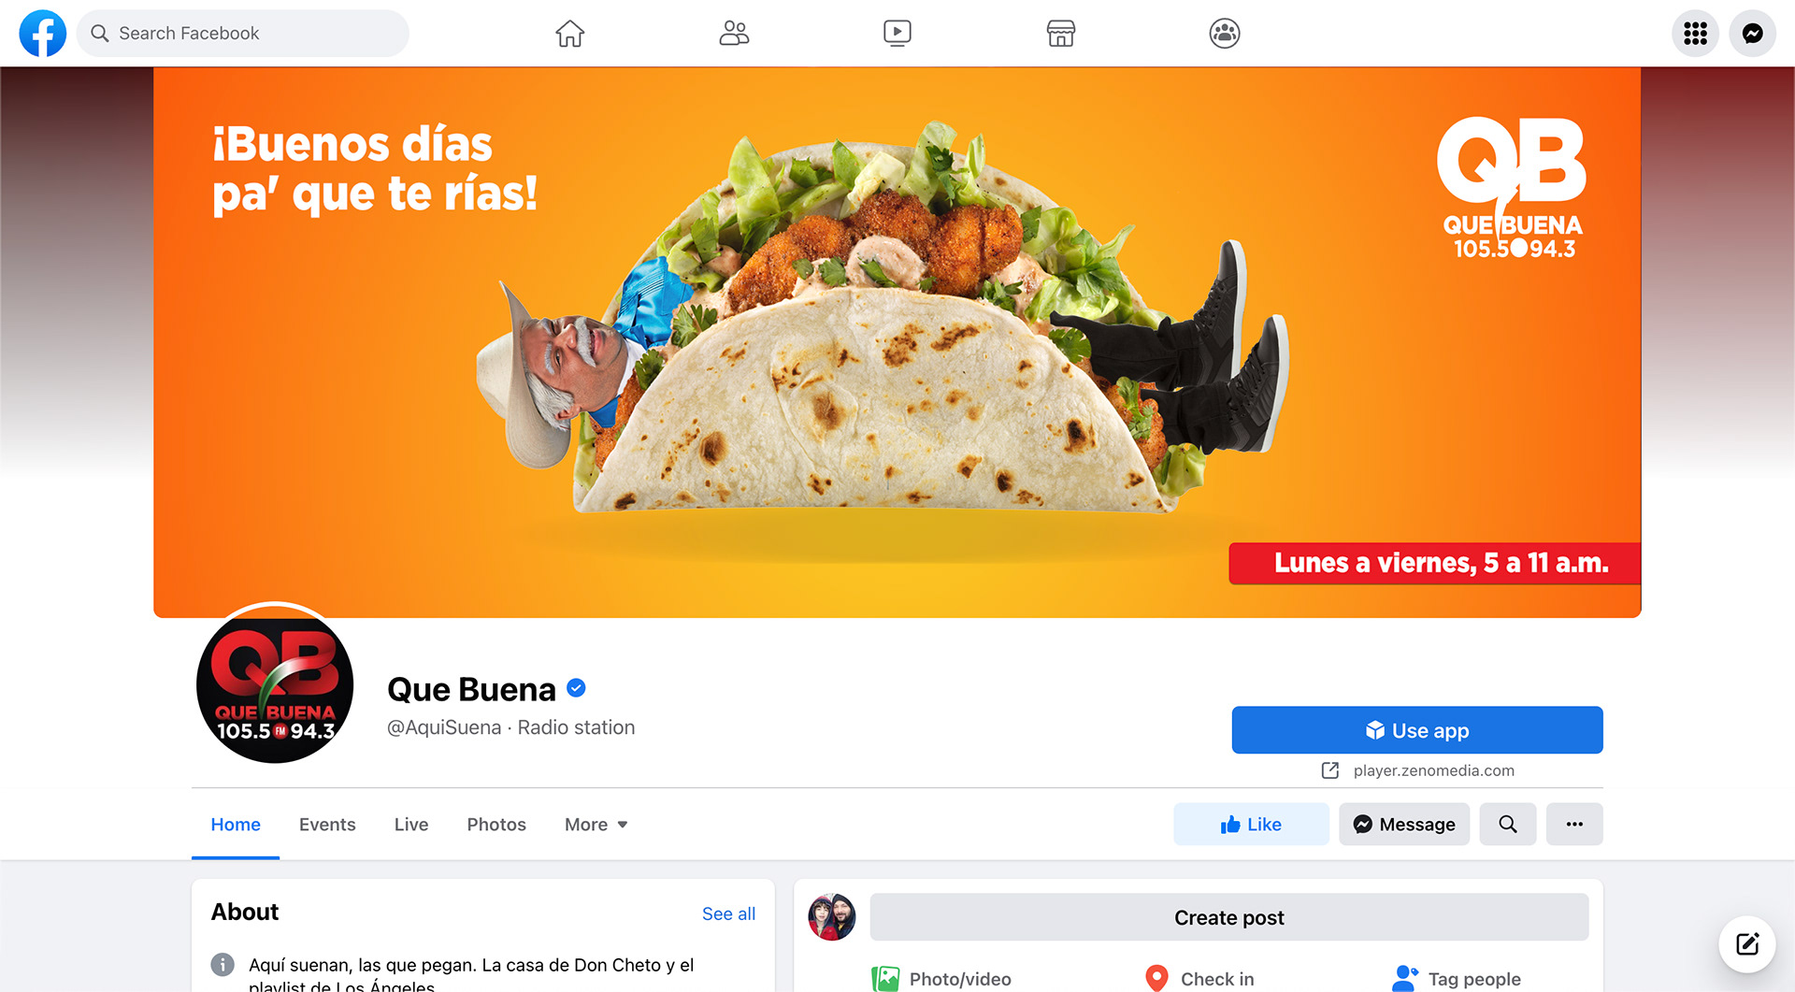Open Messenger from the top bar

pos(1753,34)
